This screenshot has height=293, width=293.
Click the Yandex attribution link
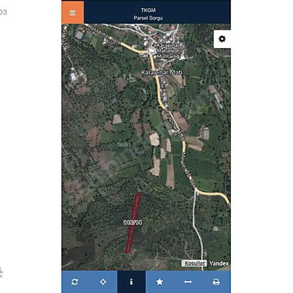point(219,263)
